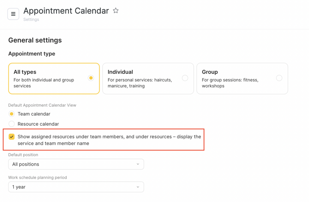Click the chevron in Default position field
Screen dimensions: 309x202
[138, 164]
